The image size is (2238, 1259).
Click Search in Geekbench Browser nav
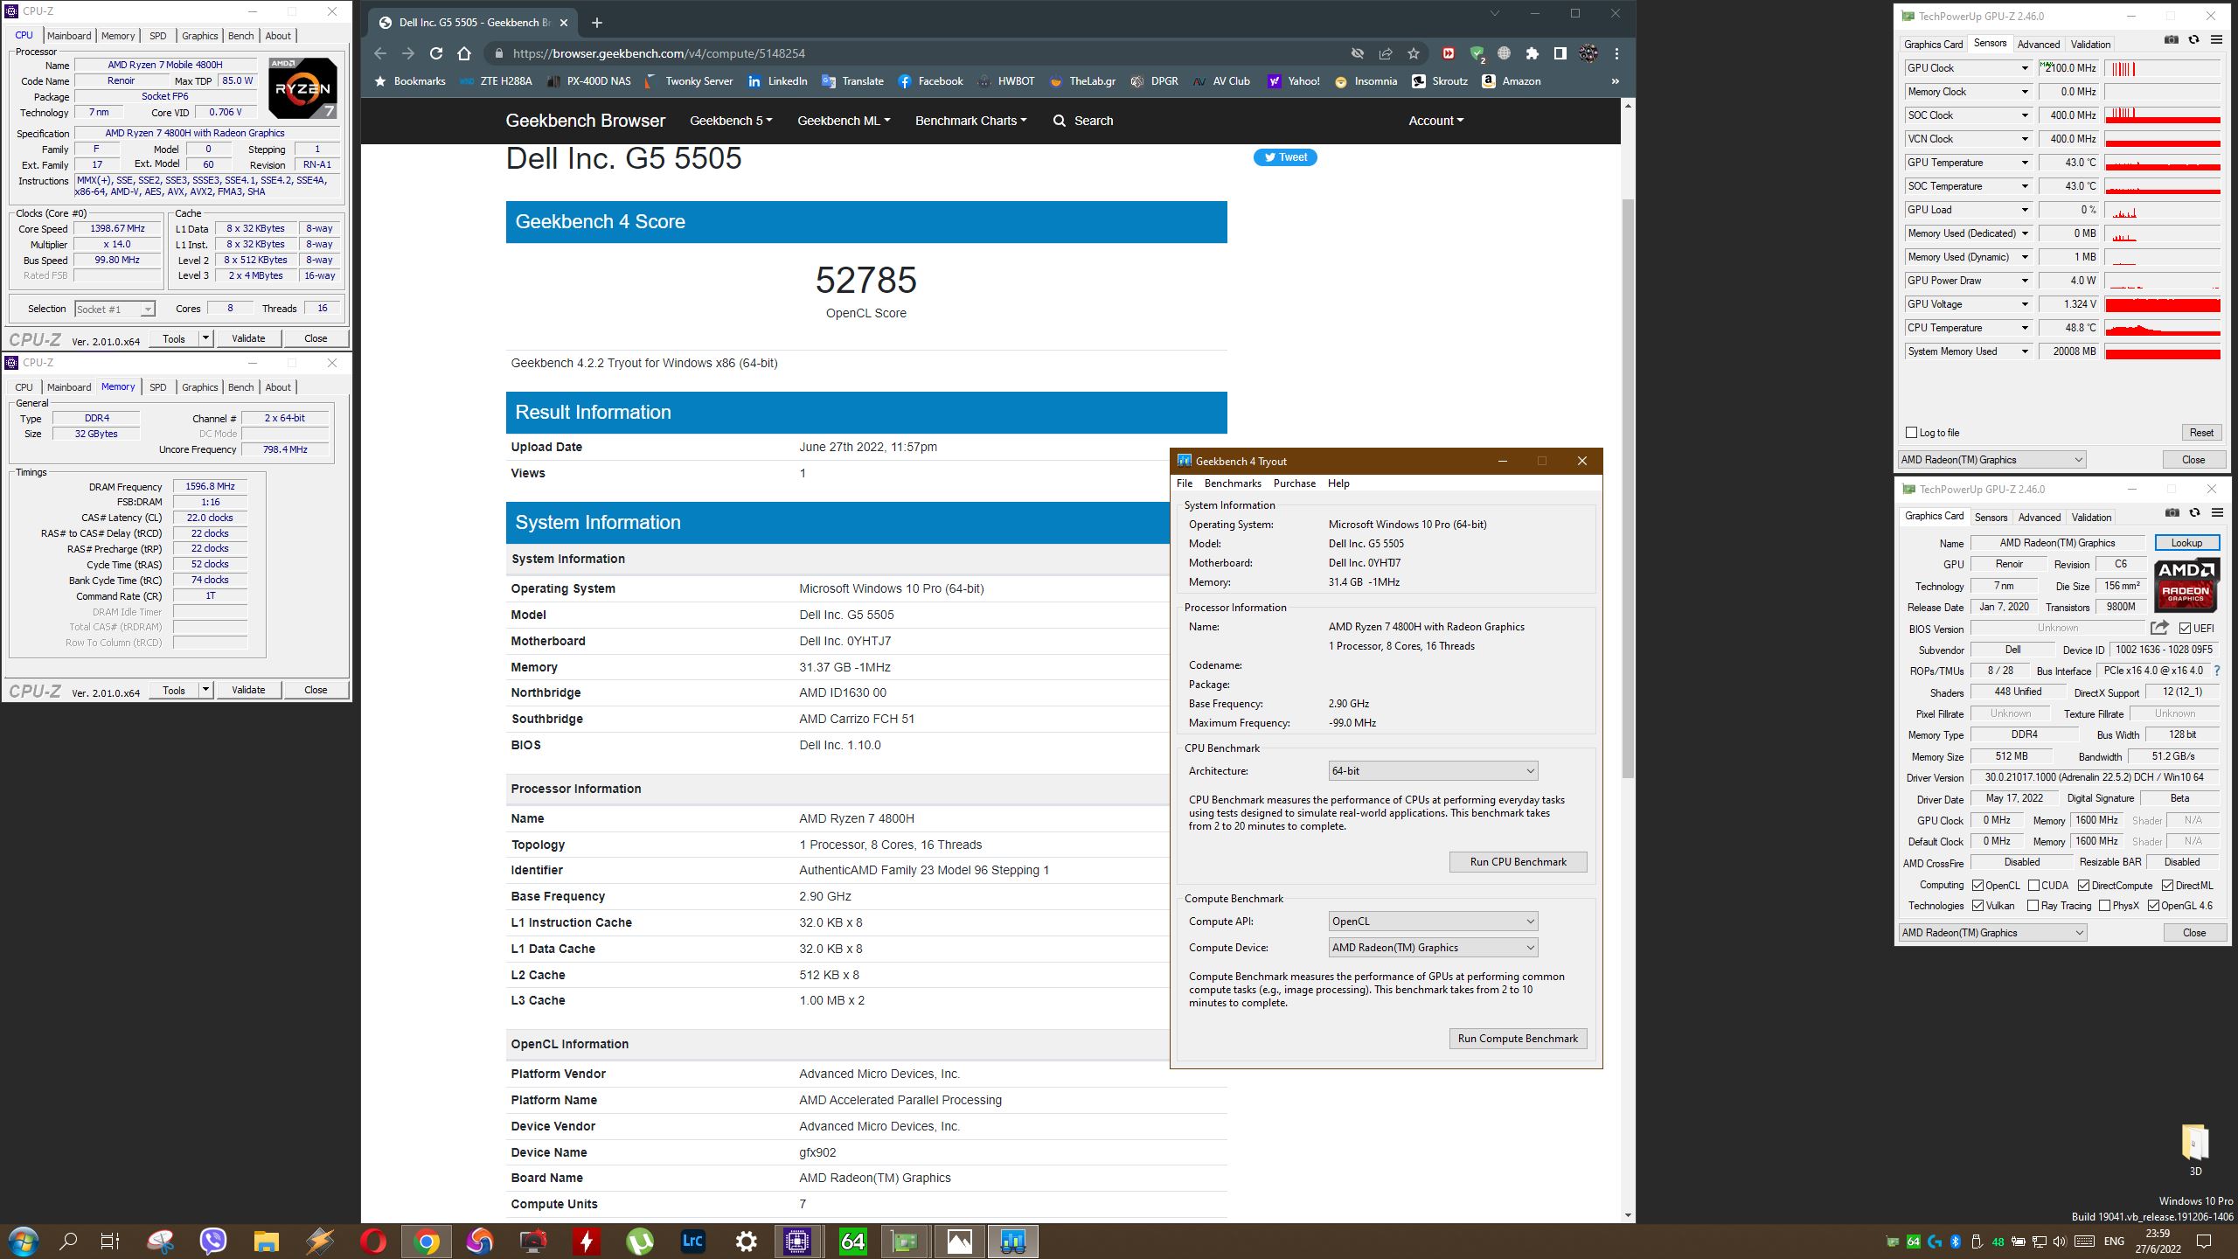click(1083, 121)
